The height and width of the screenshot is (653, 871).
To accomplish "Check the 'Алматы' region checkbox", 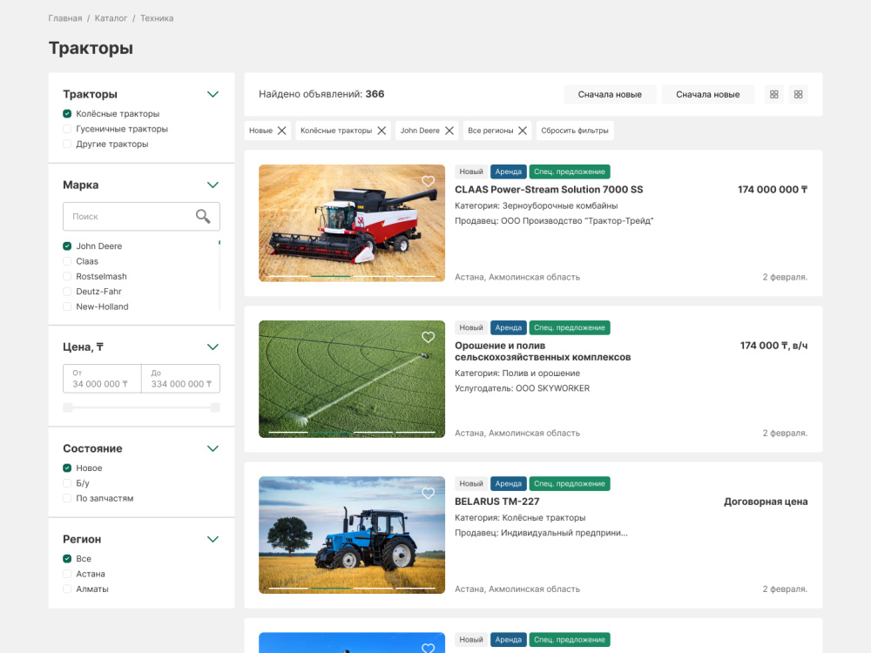I will (x=67, y=589).
